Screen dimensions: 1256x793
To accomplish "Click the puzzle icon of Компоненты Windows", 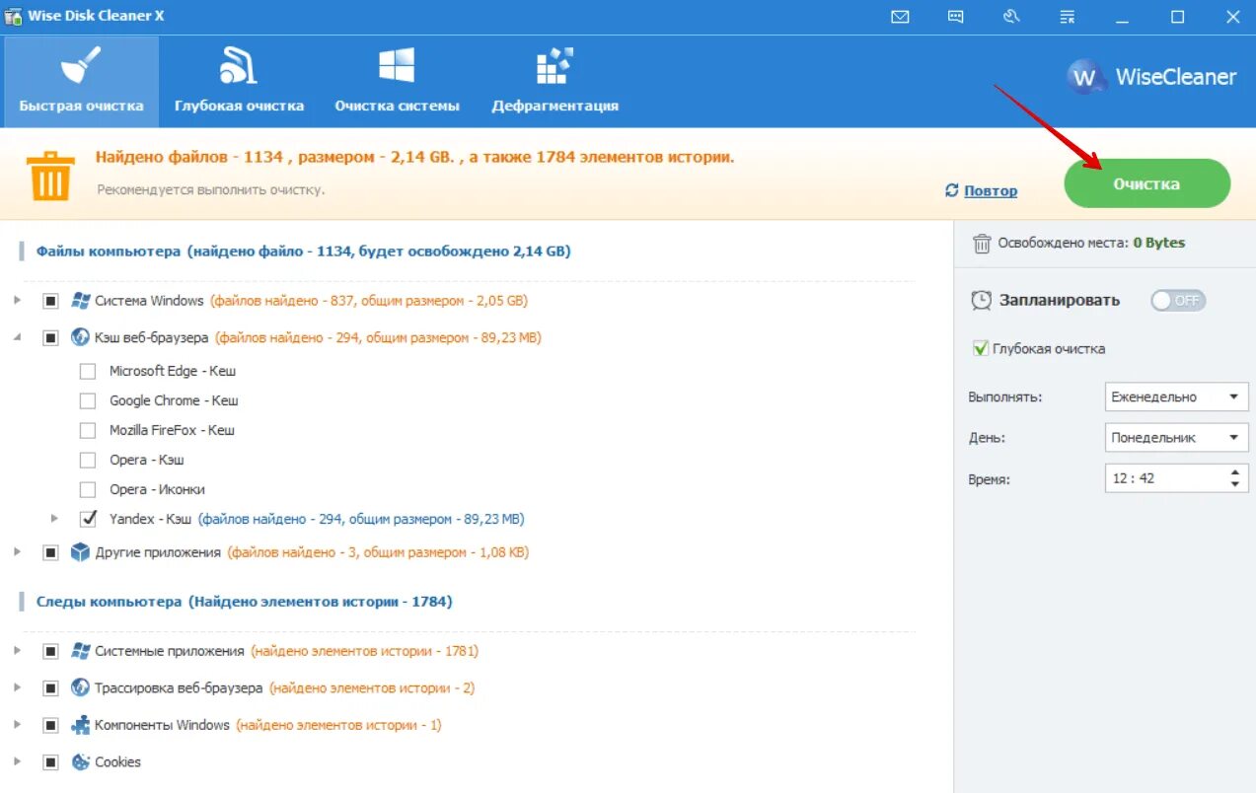I will (80, 725).
